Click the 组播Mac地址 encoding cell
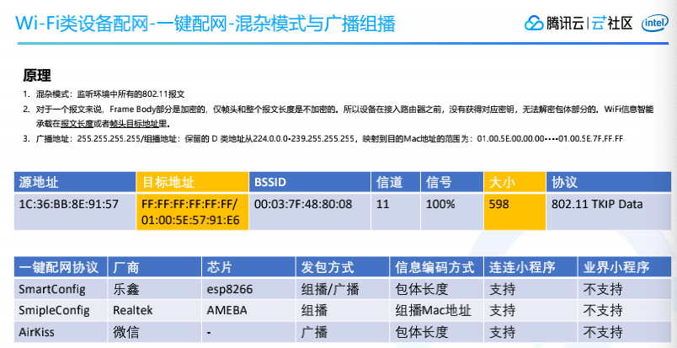Image resolution: width=677 pixels, height=348 pixels. coord(436,310)
